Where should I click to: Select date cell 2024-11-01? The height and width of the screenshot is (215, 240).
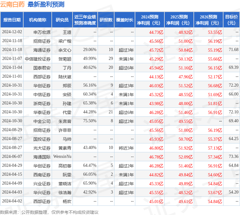coord(12,76)
